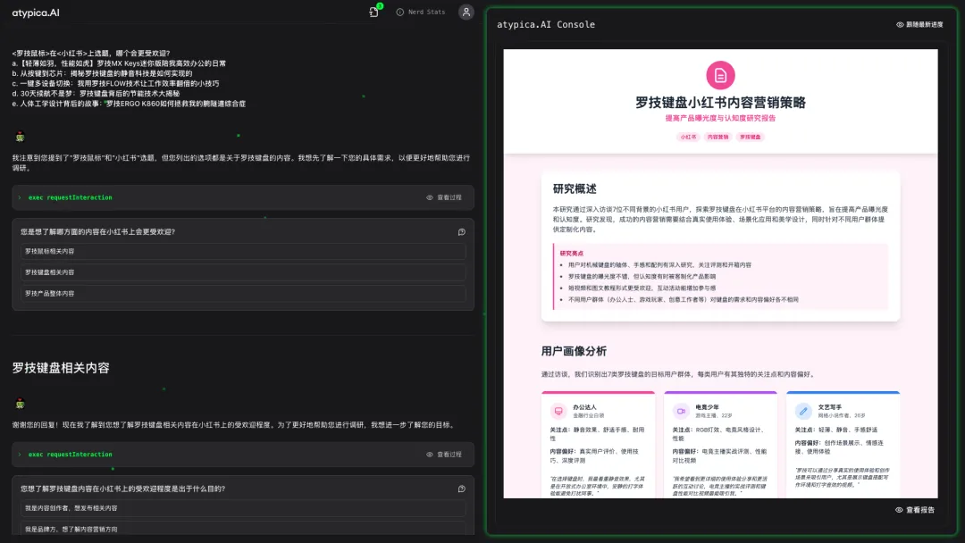Screen dimensions: 965x543
Task: Click the 电竞少年 persona camera icon
Action: click(681, 411)
